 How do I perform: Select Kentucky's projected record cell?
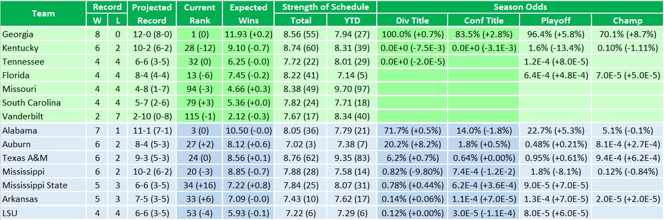coord(150,48)
